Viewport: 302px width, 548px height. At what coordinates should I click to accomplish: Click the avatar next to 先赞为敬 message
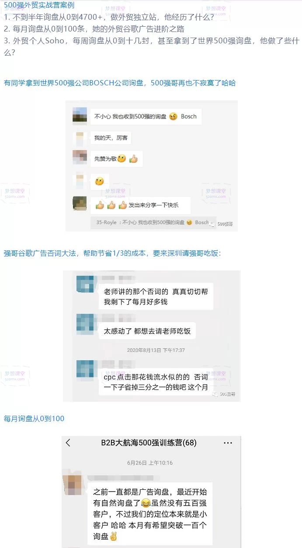click(x=79, y=158)
